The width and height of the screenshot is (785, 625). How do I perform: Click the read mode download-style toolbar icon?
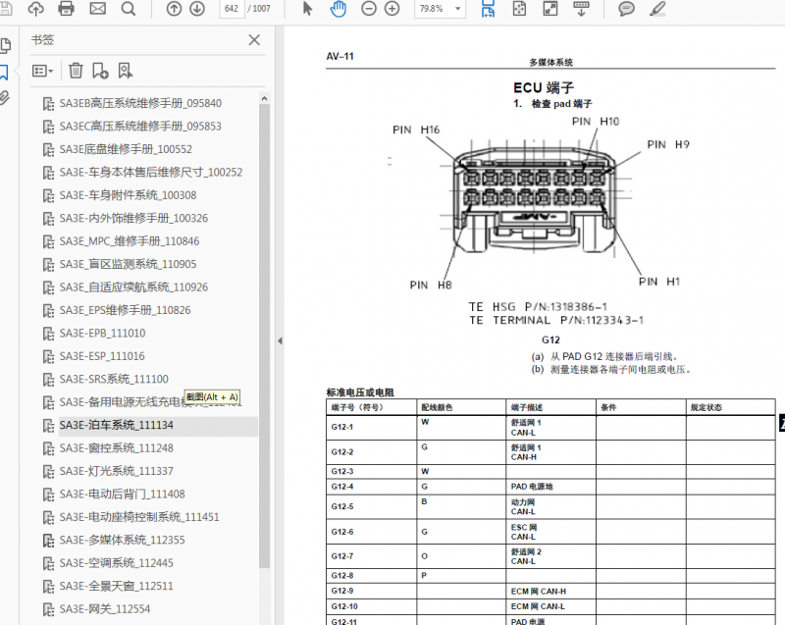point(581,8)
